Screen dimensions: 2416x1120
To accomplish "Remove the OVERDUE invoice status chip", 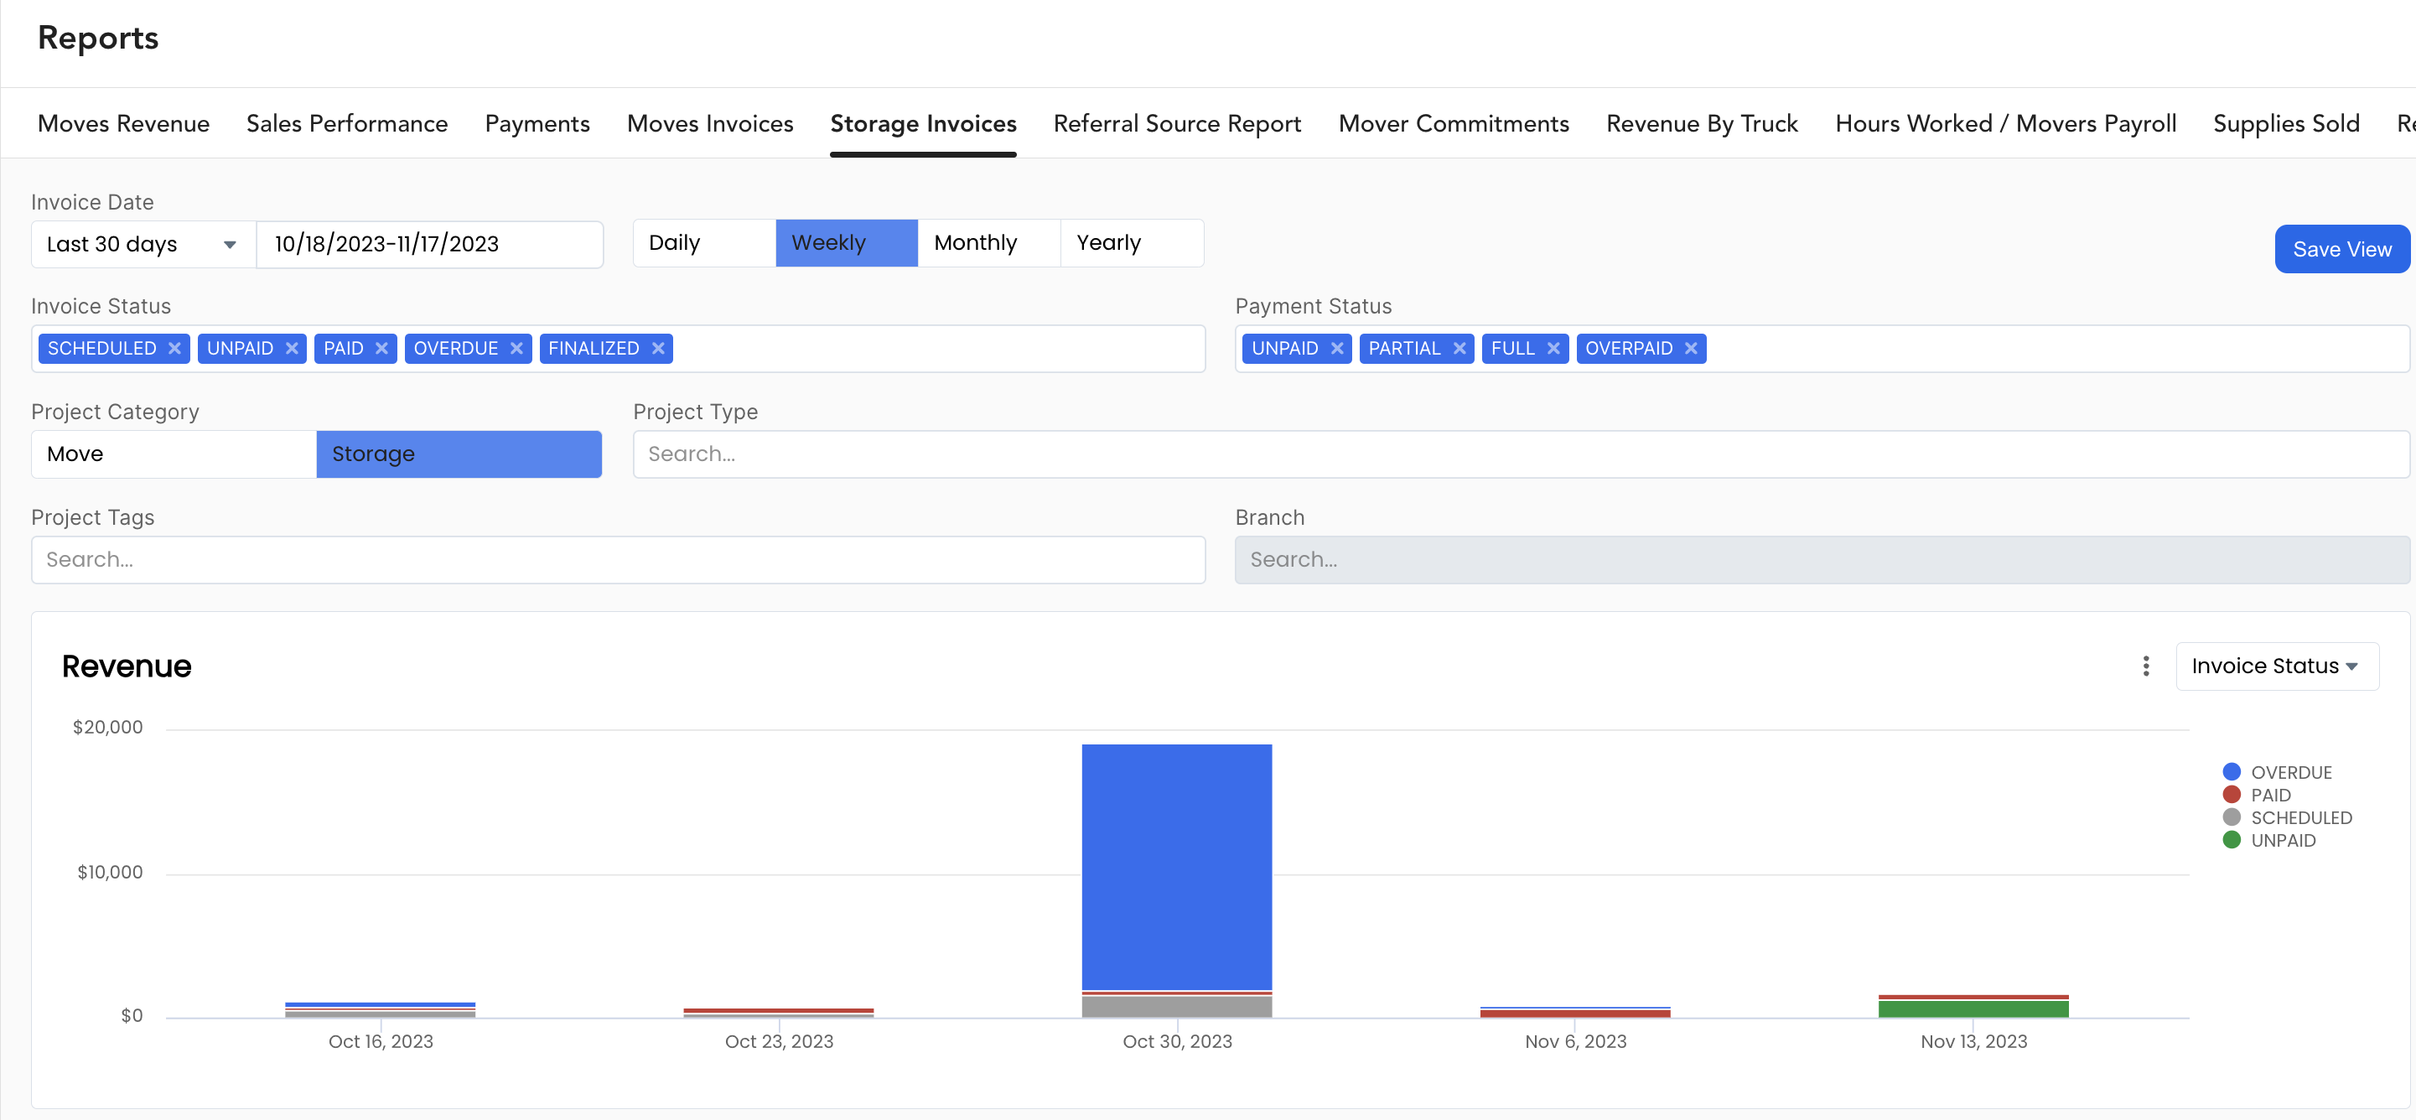I will tap(516, 349).
